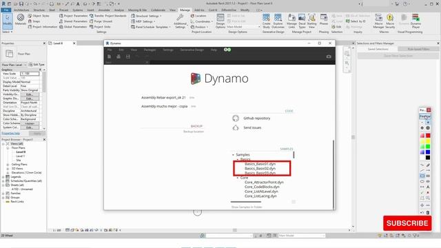Expand Ceiling Plans in Project Browser
This screenshot has height=248, width=441.
point(8,165)
